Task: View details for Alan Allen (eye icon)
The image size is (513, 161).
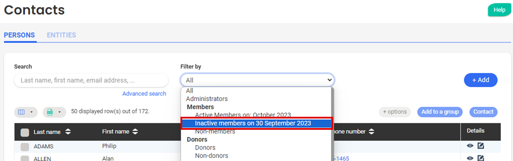Action: 470,158
